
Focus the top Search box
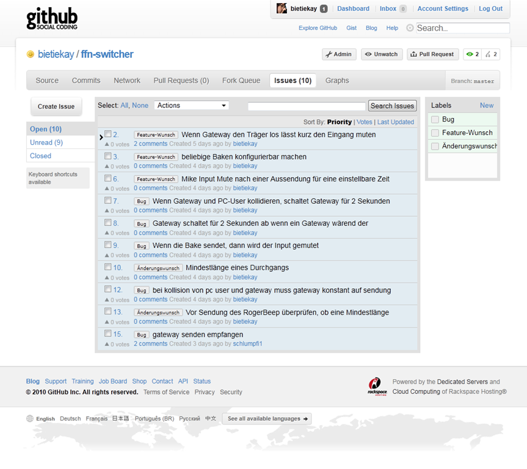click(463, 28)
